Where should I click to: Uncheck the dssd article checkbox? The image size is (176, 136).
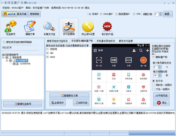(47, 57)
